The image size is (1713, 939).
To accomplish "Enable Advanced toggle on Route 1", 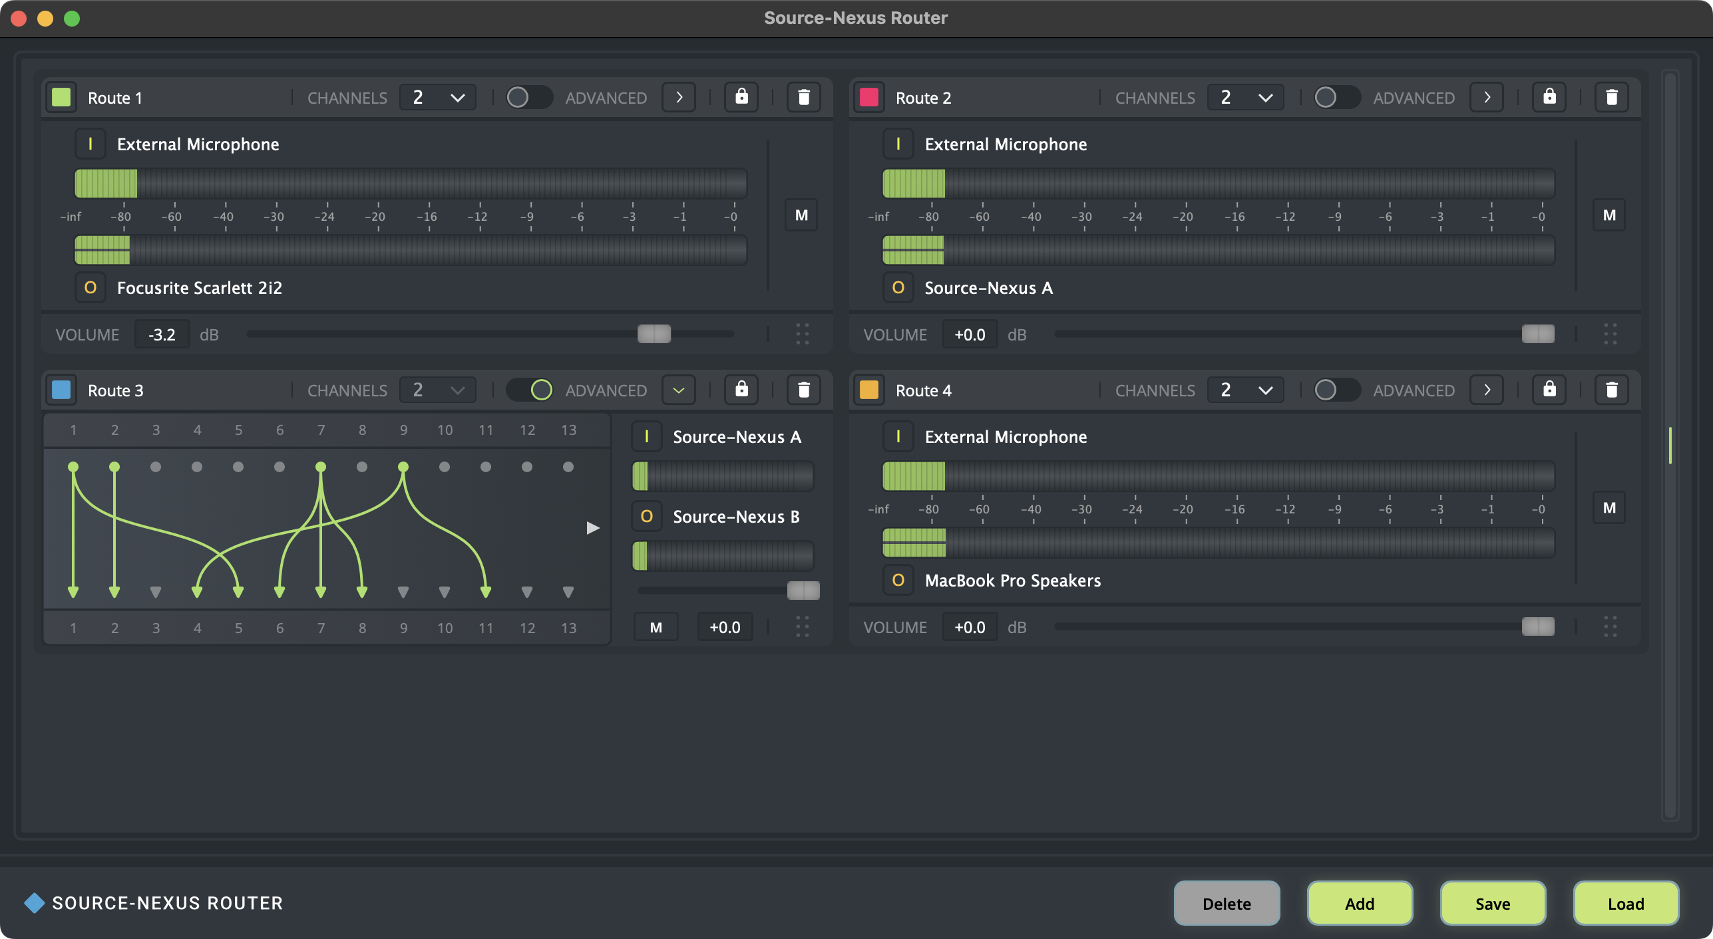I will pyautogui.click(x=528, y=97).
